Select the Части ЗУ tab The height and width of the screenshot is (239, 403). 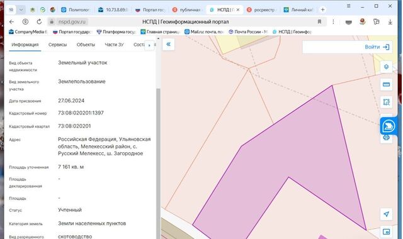point(114,45)
